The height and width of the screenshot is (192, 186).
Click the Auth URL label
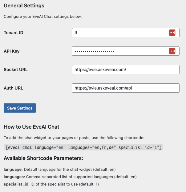14,88
